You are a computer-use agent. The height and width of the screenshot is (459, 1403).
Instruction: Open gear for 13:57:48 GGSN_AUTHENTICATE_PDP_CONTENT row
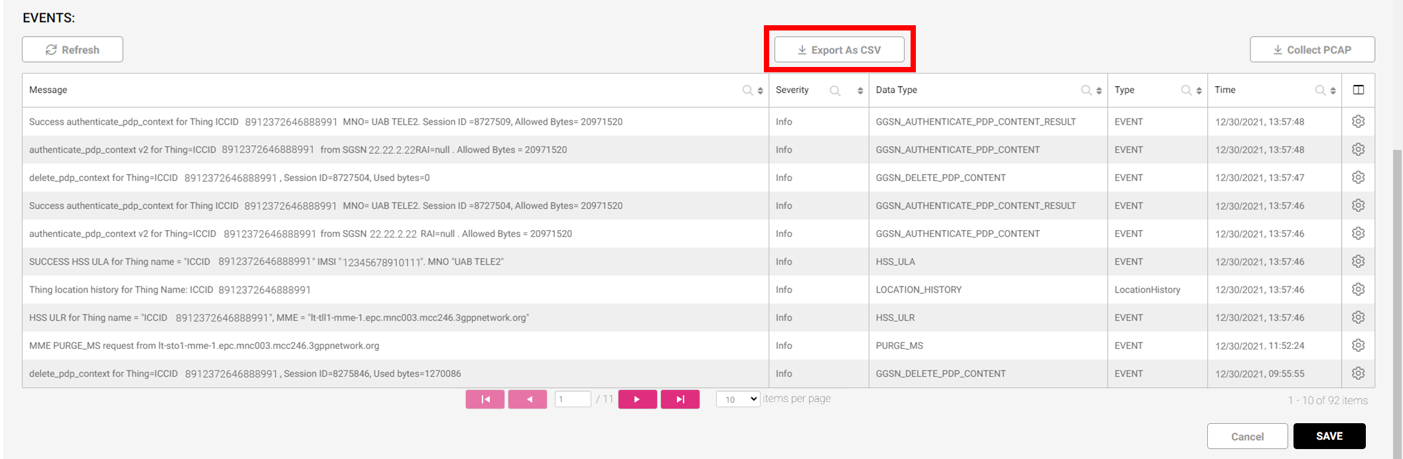(x=1359, y=149)
